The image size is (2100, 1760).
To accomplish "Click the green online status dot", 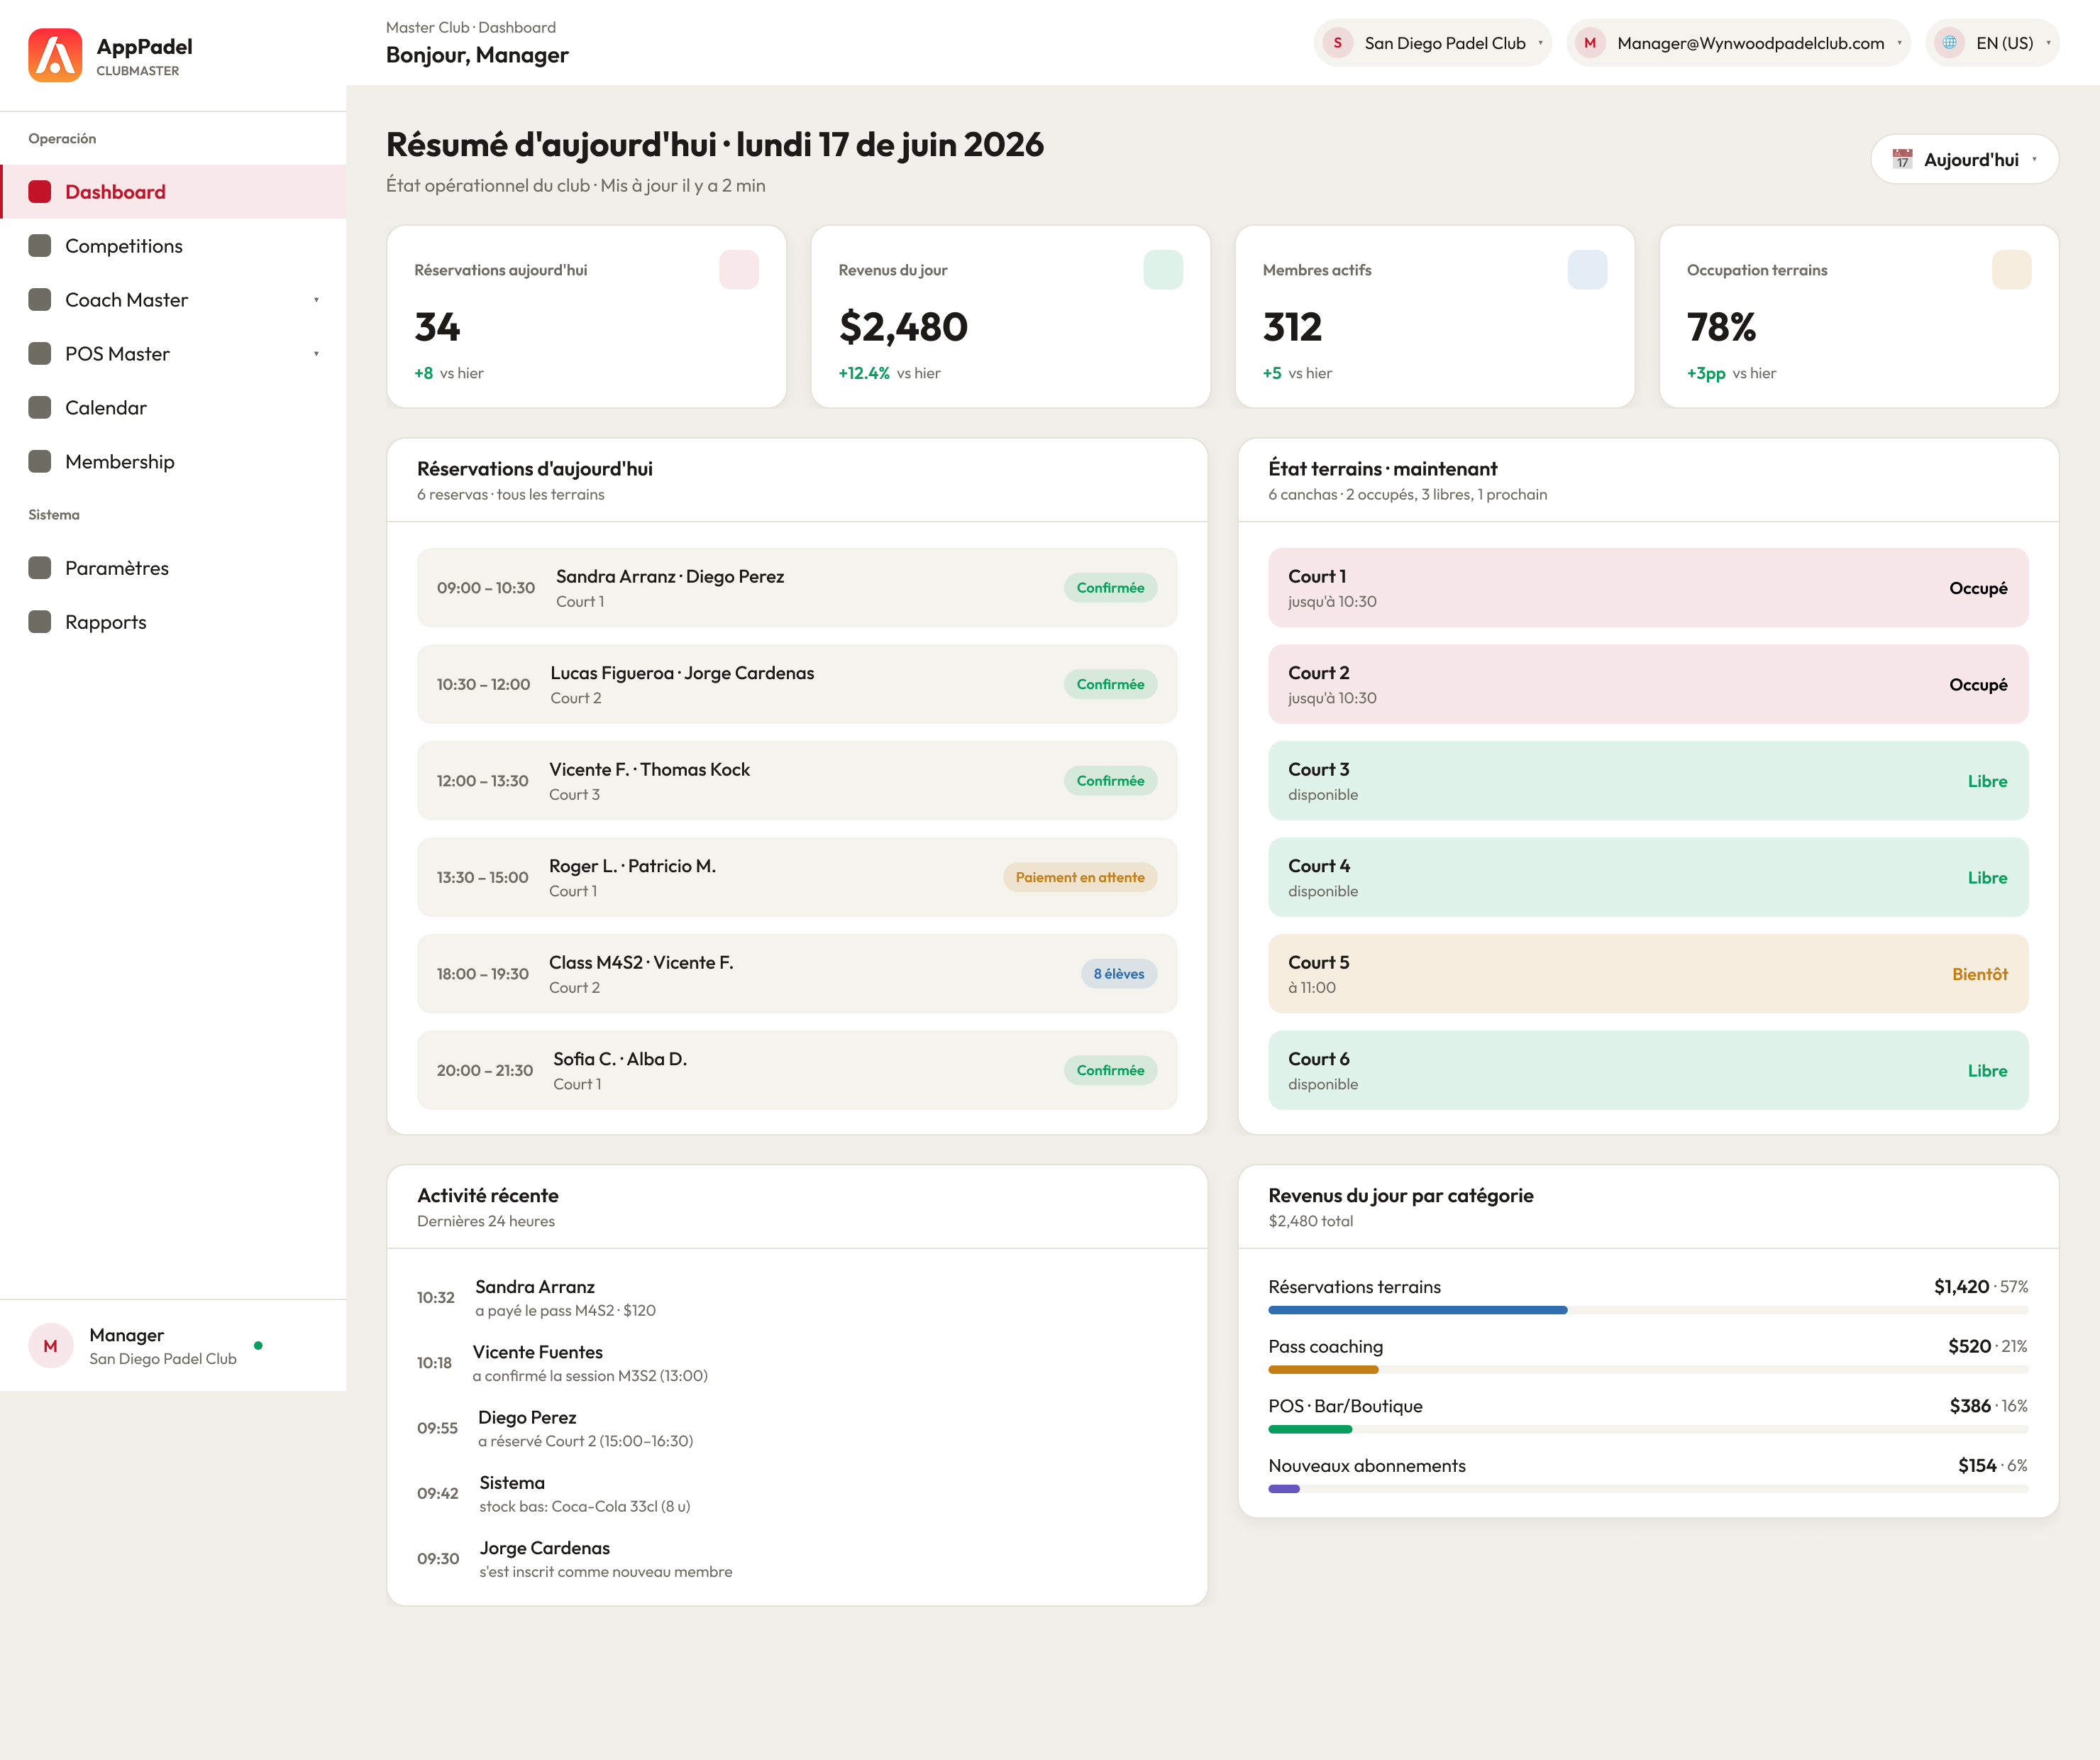I will coord(258,1346).
